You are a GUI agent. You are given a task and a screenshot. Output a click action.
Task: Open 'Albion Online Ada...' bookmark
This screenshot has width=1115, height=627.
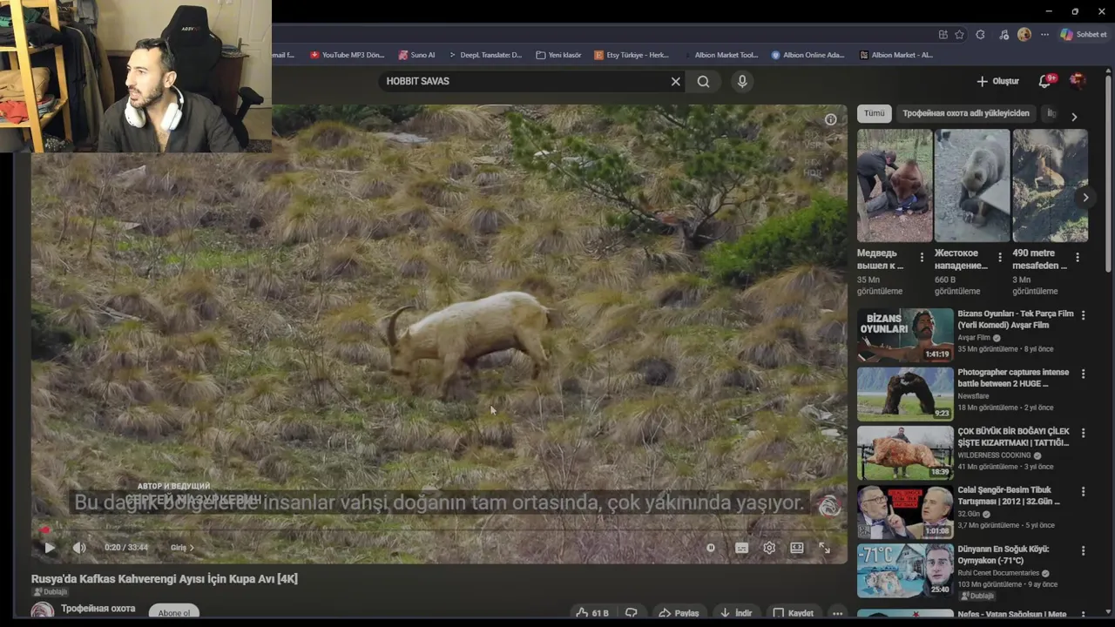808,55
